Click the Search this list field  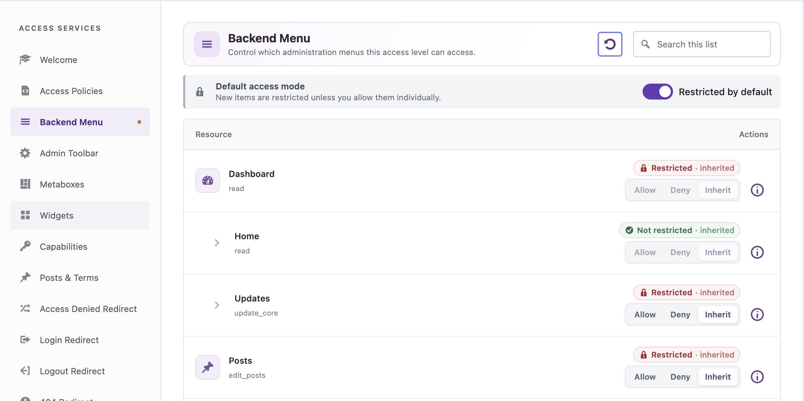coord(702,44)
